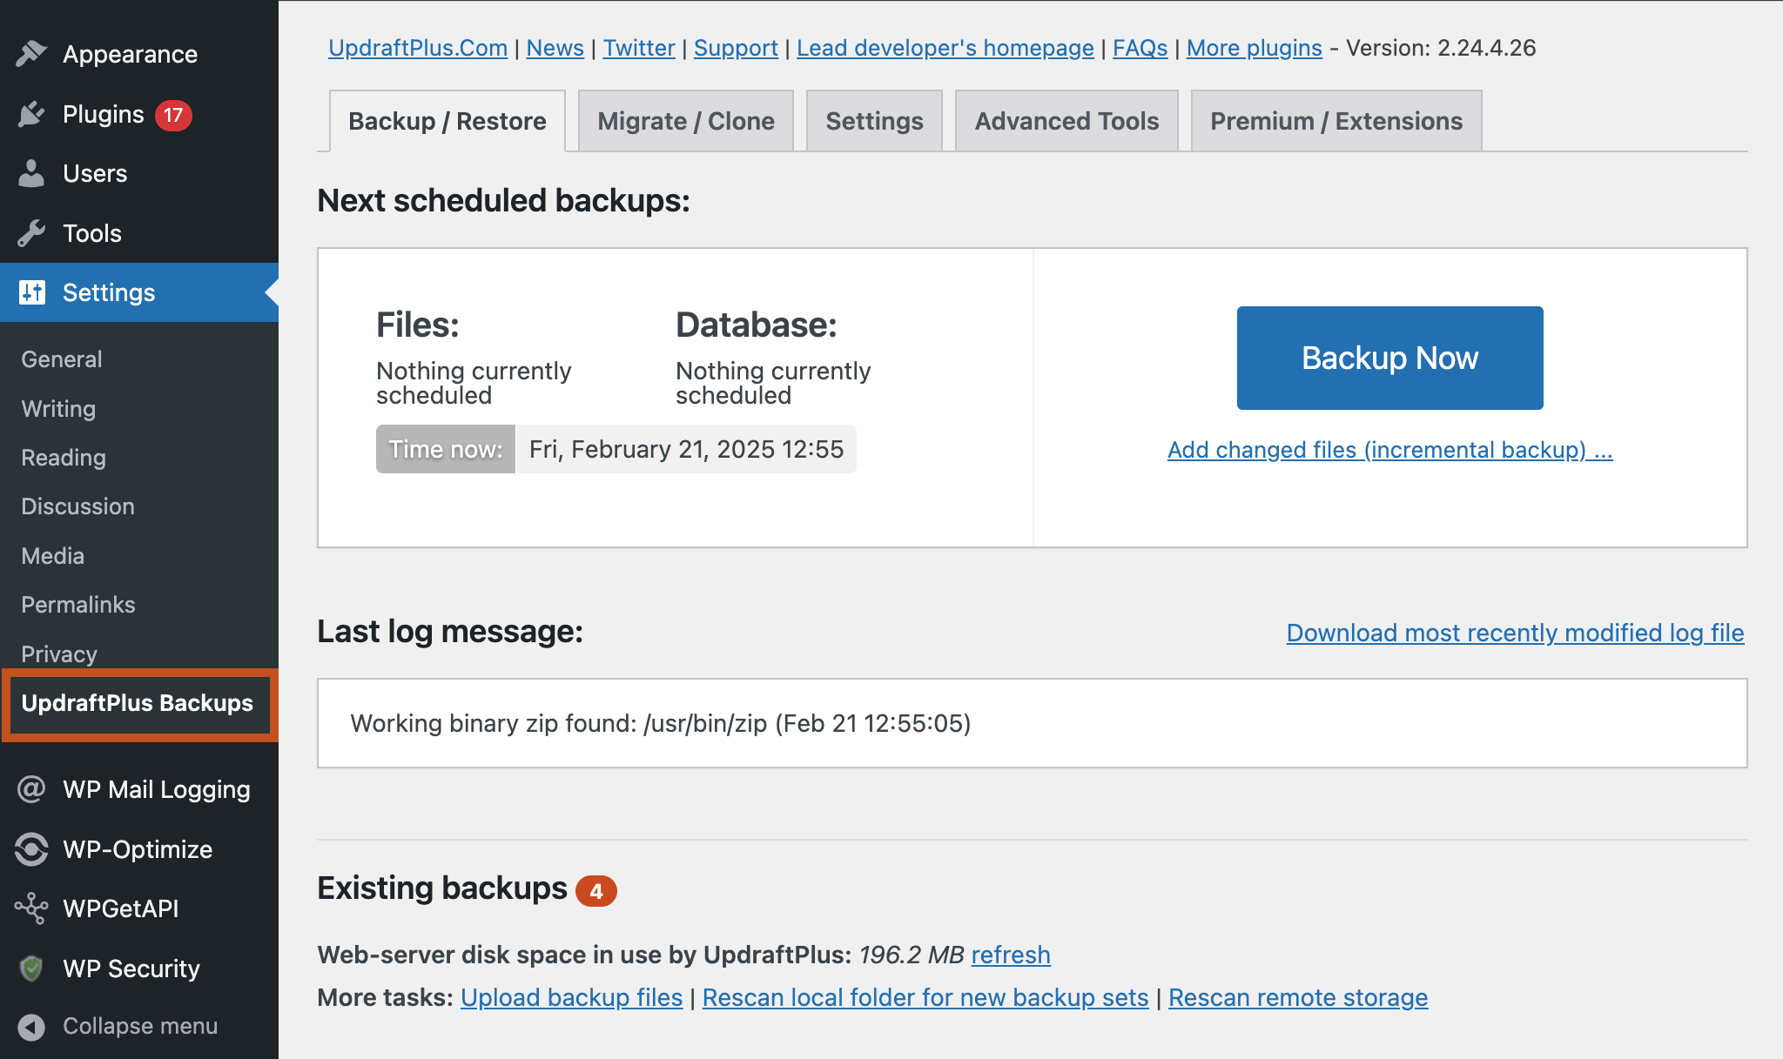Viewport: 1783px width, 1059px height.
Task: Expand Add changed files incremental backup options
Action: click(1389, 450)
